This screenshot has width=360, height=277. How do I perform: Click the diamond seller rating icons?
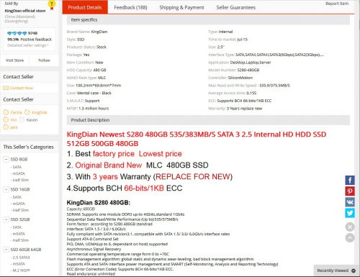point(17,33)
